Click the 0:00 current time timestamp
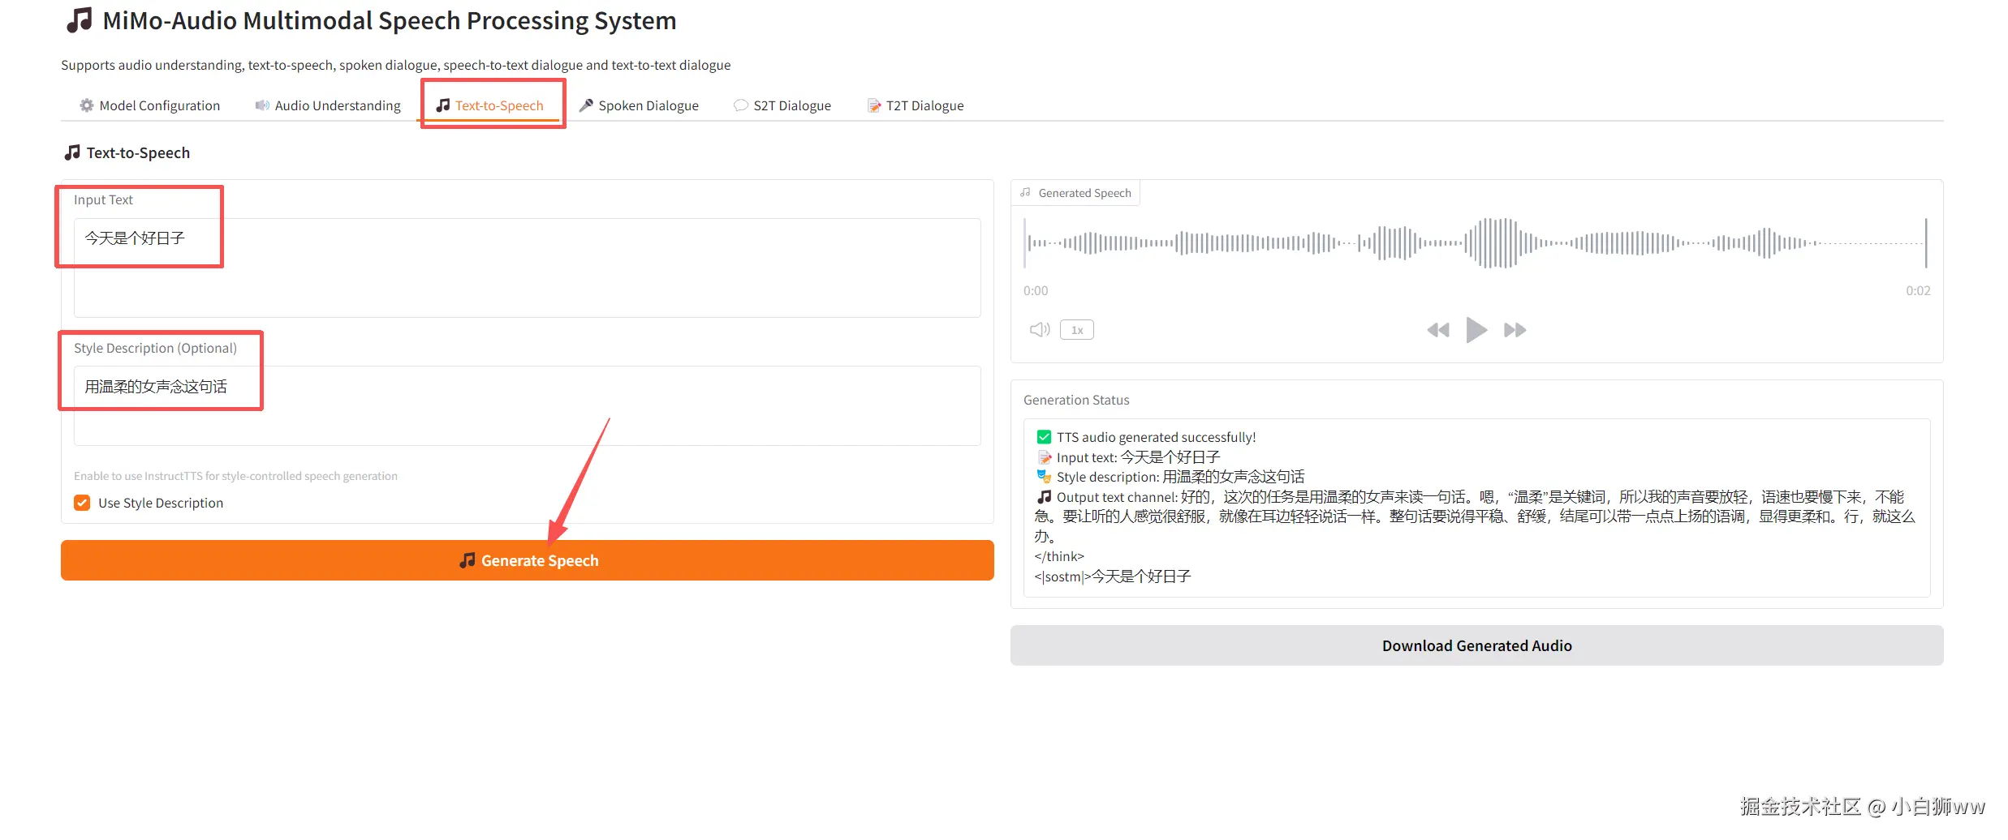The height and width of the screenshot is (840, 2008). (1036, 290)
